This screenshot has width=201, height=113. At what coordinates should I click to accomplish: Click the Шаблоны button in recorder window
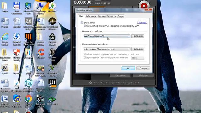pos(143,75)
